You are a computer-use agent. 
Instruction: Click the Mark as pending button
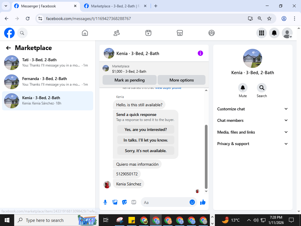[130, 80]
